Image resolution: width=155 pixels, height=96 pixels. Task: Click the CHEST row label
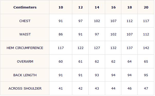coord(25,21)
